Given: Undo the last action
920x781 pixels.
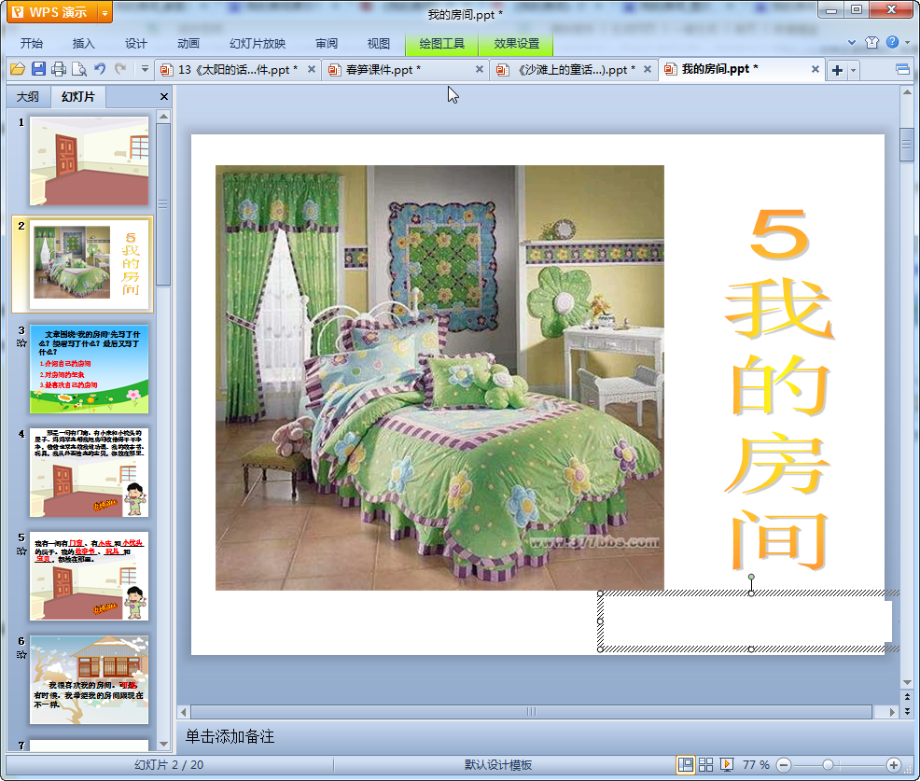Looking at the screenshot, I should coord(100,69).
